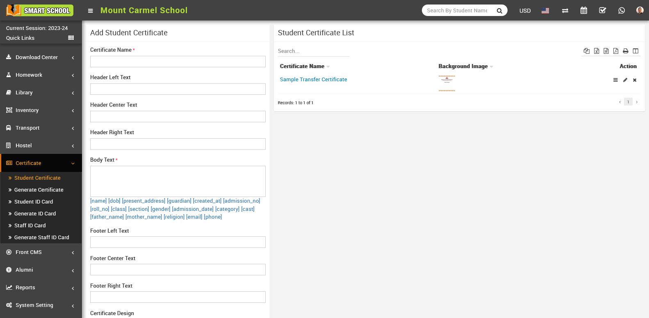Toggle the hamburger sidebar menu button
The width and height of the screenshot is (649, 318).
(x=91, y=11)
